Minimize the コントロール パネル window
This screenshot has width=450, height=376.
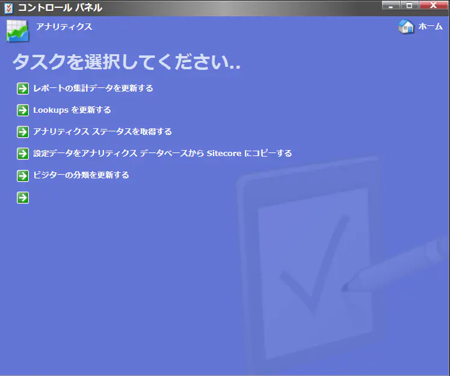[x=390, y=5]
